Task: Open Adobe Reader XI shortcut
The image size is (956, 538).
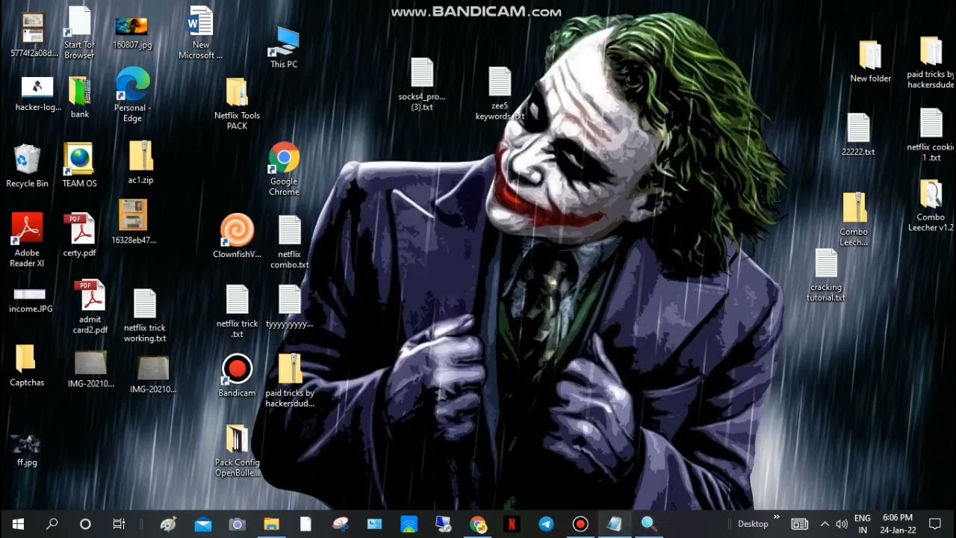Action: (27, 239)
